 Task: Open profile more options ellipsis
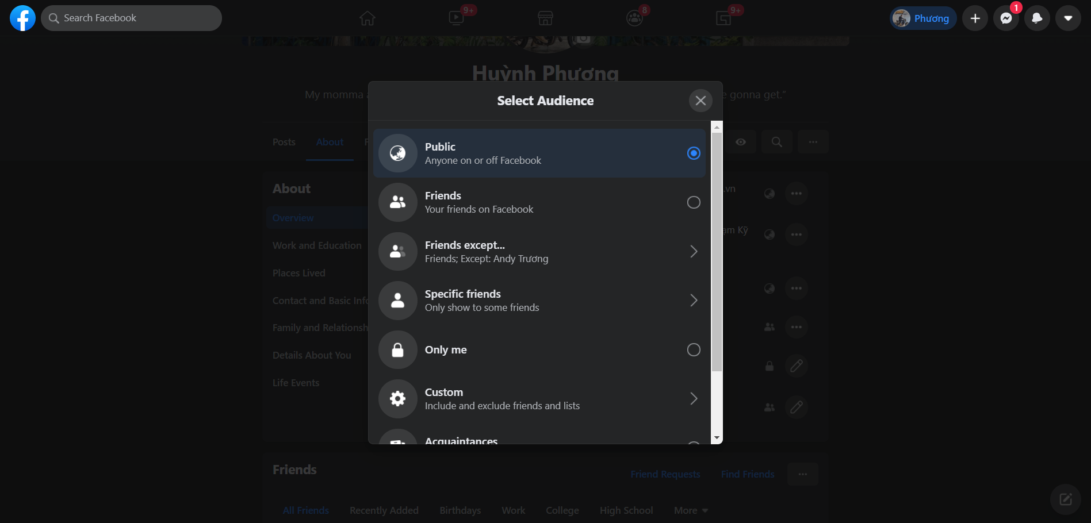(x=813, y=142)
